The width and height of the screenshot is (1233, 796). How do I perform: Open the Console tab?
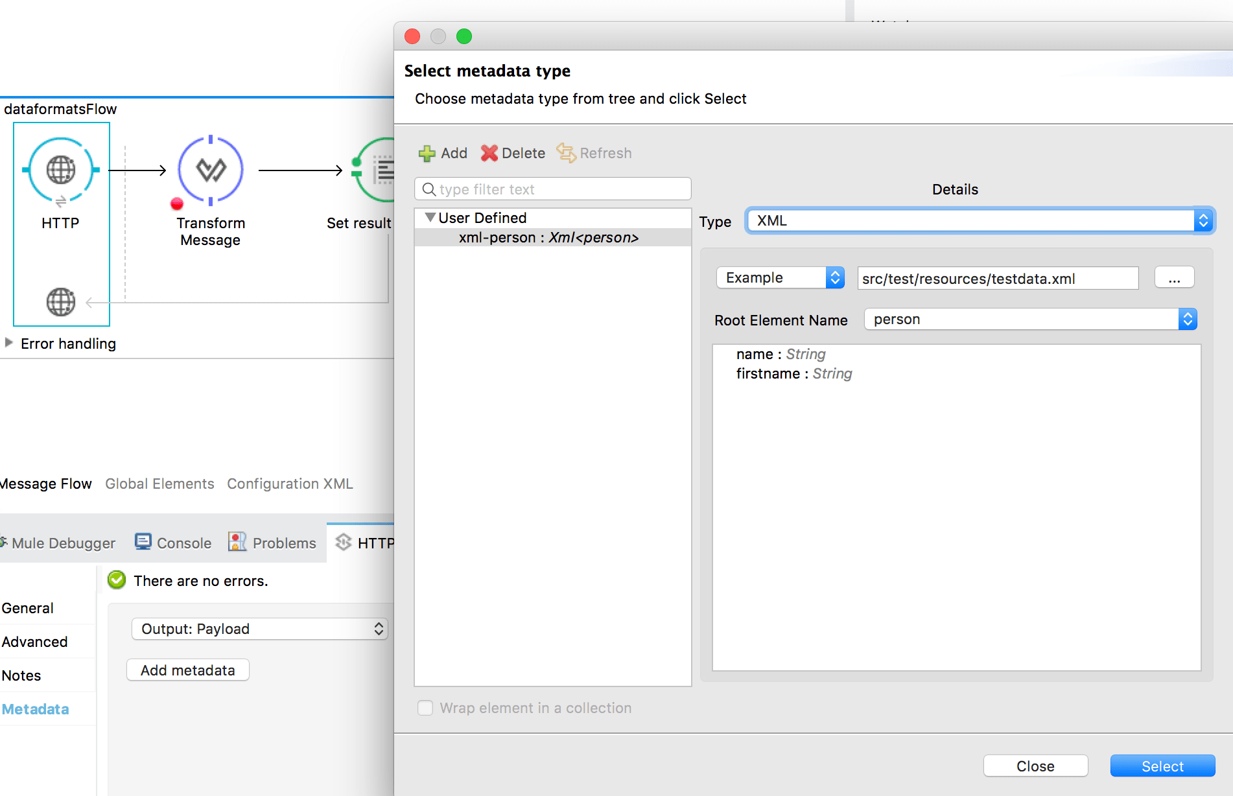point(174,543)
